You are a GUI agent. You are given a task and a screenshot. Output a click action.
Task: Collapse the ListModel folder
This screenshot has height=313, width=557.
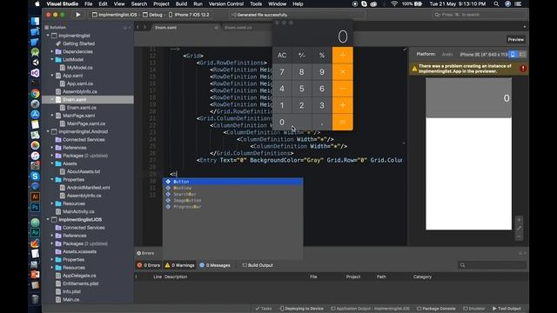(52, 60)
